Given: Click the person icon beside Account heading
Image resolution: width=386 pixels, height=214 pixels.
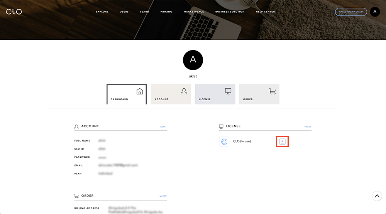Looking at the screenshot, I should (76, 126).
